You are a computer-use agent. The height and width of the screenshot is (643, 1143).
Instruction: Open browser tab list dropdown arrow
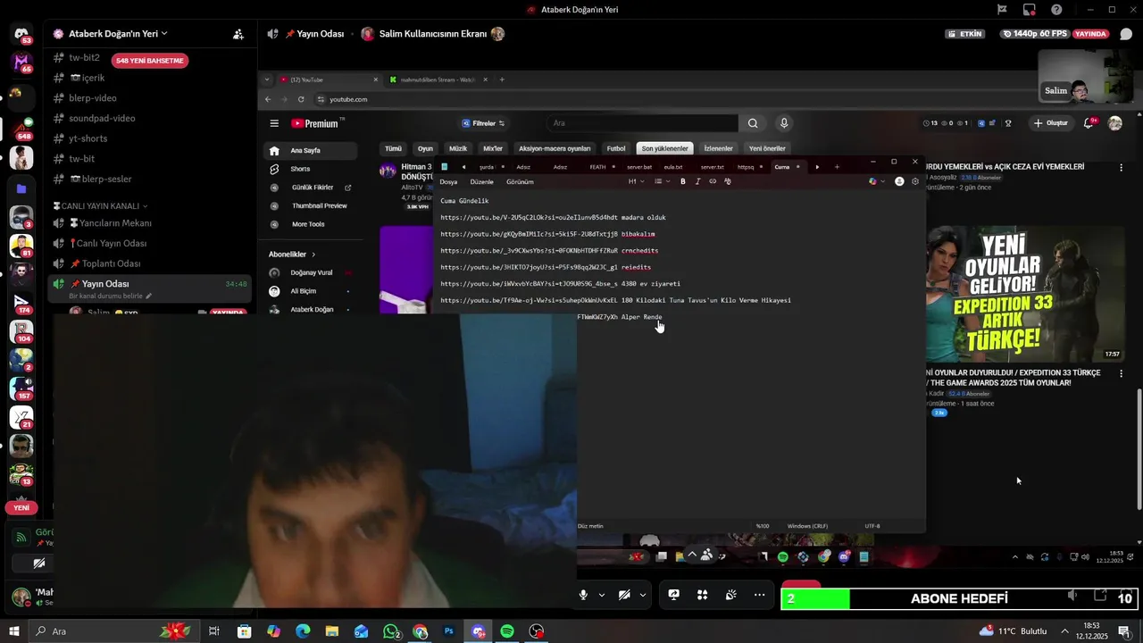(x=267, y=79)
